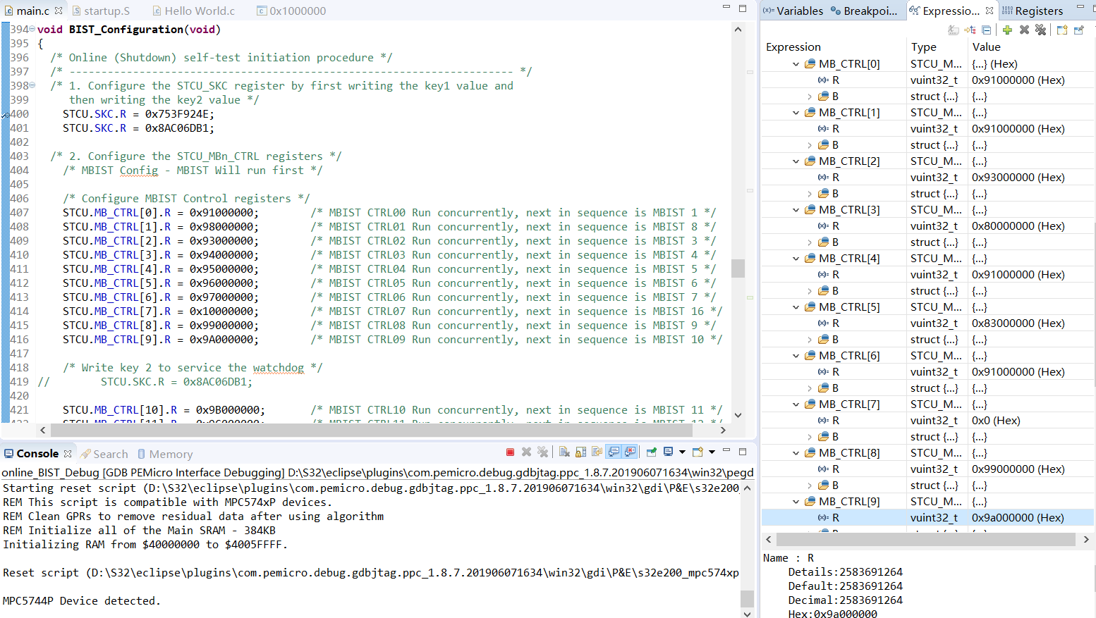This screenshot has height=618, width=1096.
Task: Select the MB_CTRL[7] R value row
Action: (x=927, y=421)
